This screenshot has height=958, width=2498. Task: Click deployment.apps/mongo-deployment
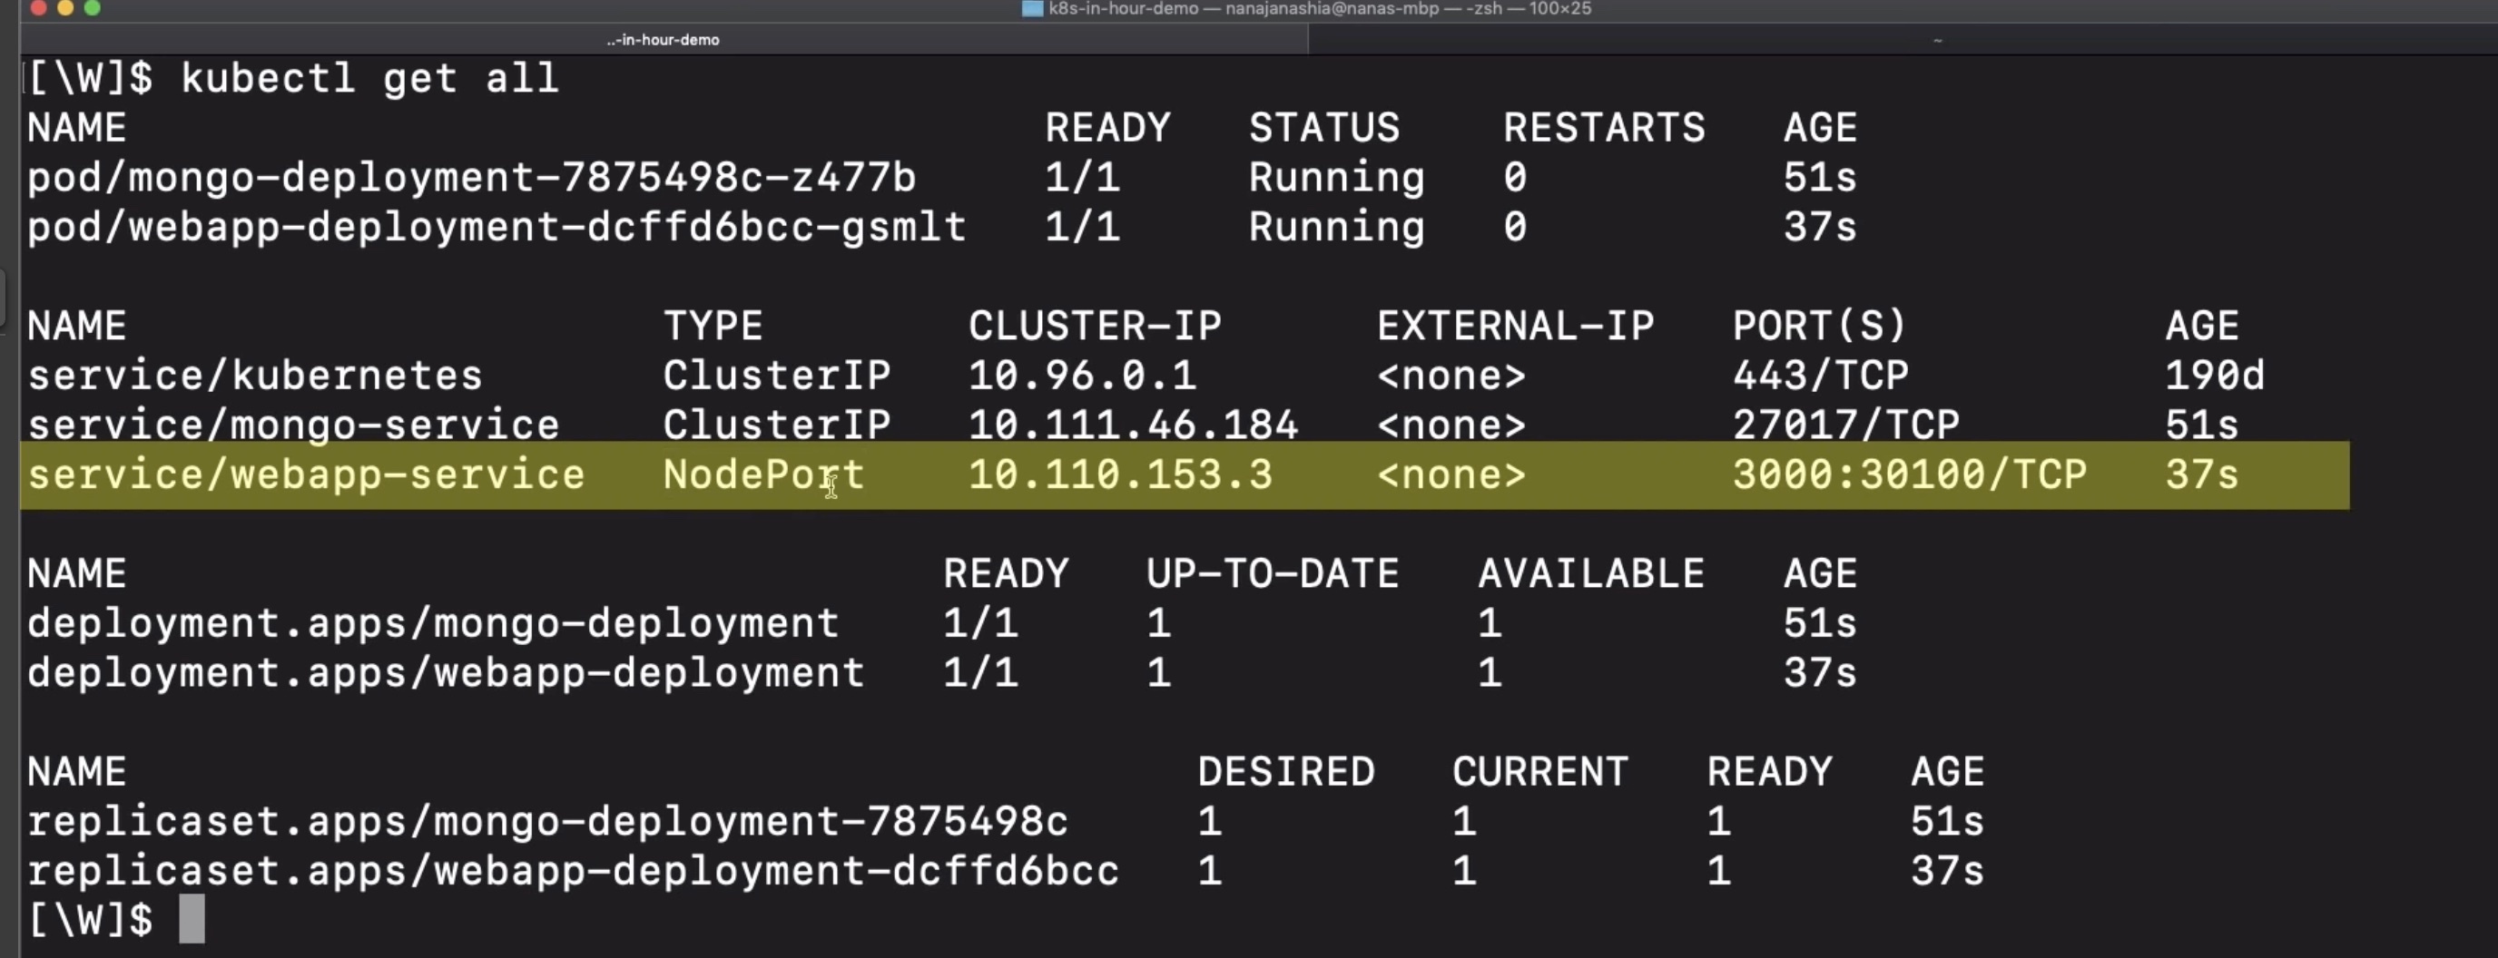coord(432,622)
